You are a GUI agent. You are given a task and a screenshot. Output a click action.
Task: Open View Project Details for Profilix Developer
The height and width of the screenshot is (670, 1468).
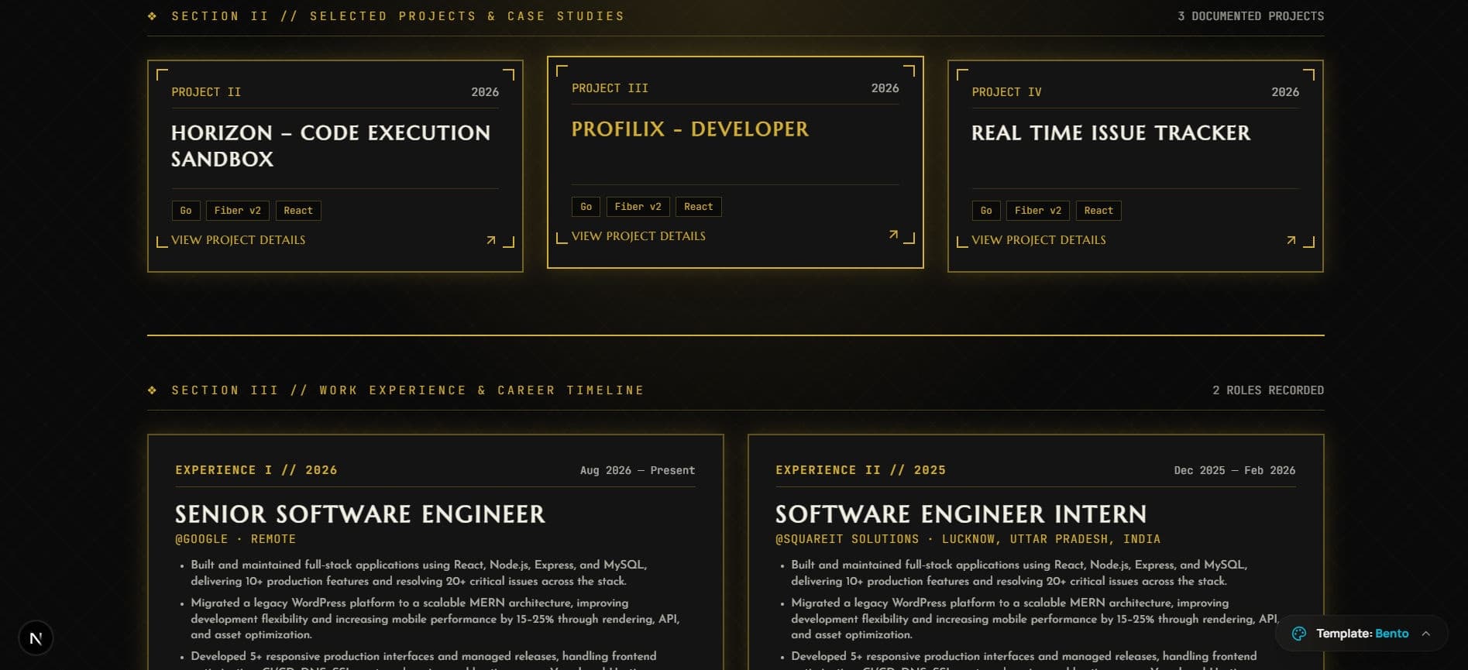tap(638, 236)
